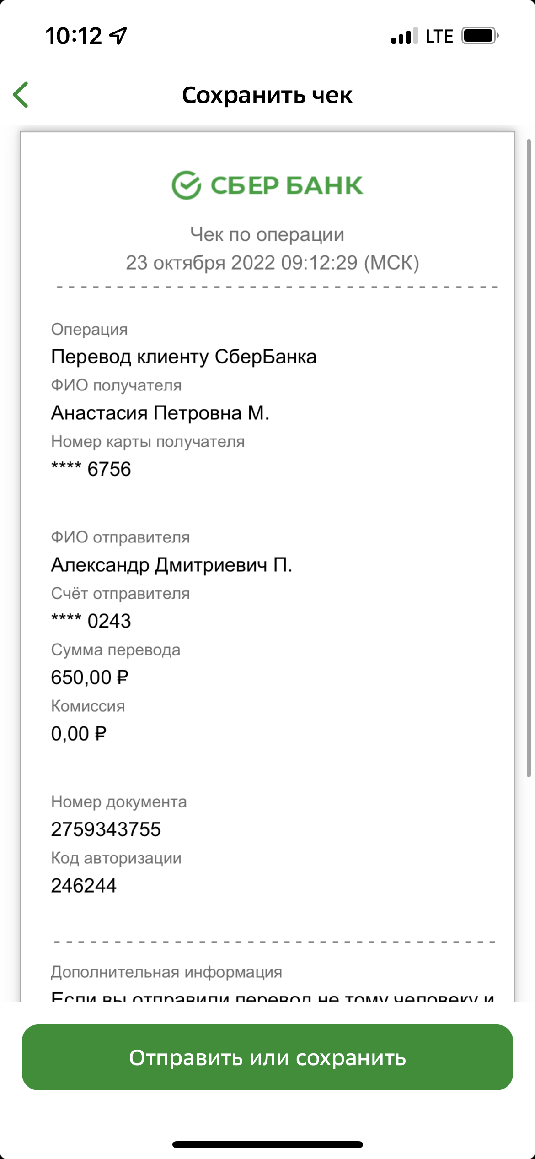Tap the Sber checkmark logo icon
The image size is (535, 1159).
click(x=186, y=185)
